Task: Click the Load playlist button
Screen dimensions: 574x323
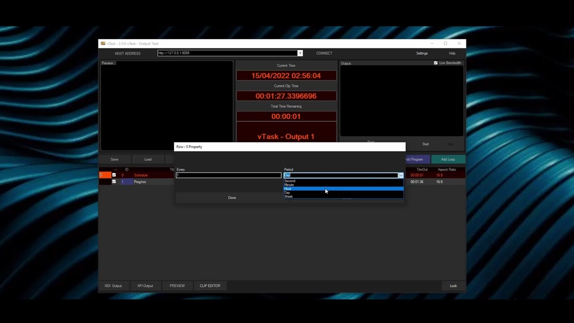Action: tap(148, 159)
